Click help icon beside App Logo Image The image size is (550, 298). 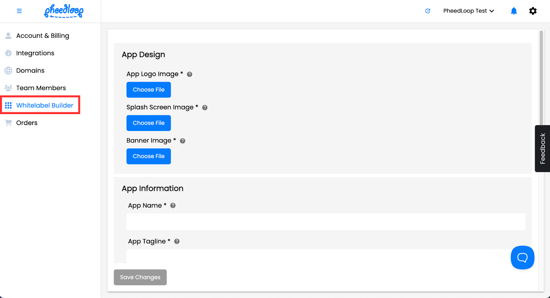point(189,74)
